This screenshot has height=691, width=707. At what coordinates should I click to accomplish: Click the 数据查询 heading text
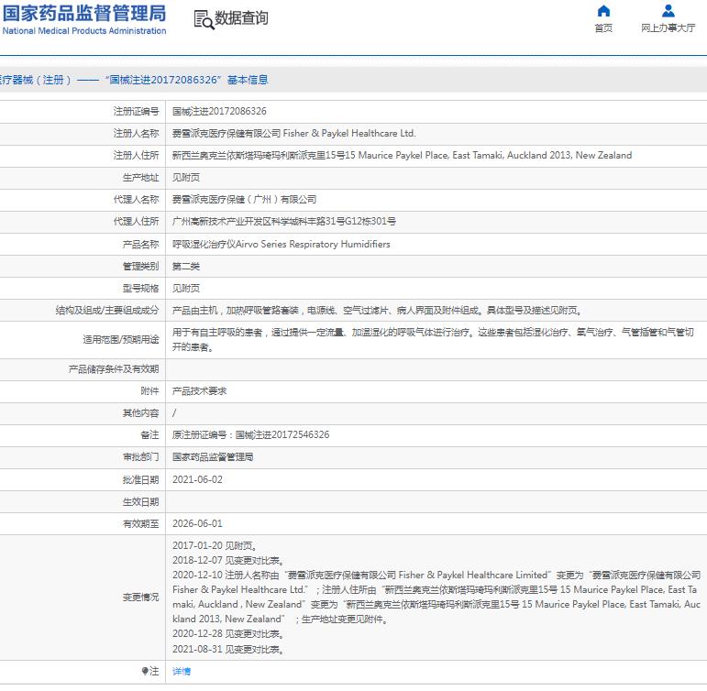pos(241,18)
